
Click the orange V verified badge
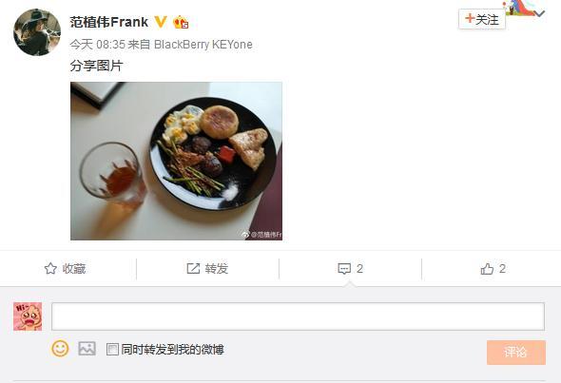(161, 22)
